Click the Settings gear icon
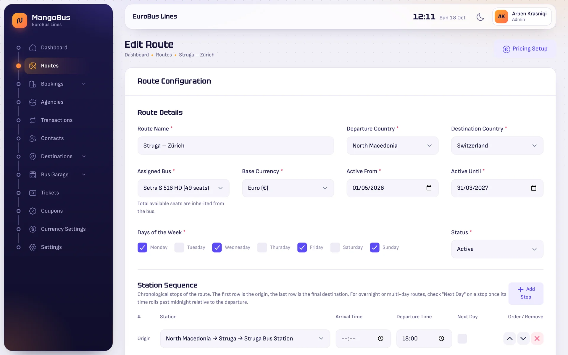This screenshot has height=355, width=568. coord(33,247)
